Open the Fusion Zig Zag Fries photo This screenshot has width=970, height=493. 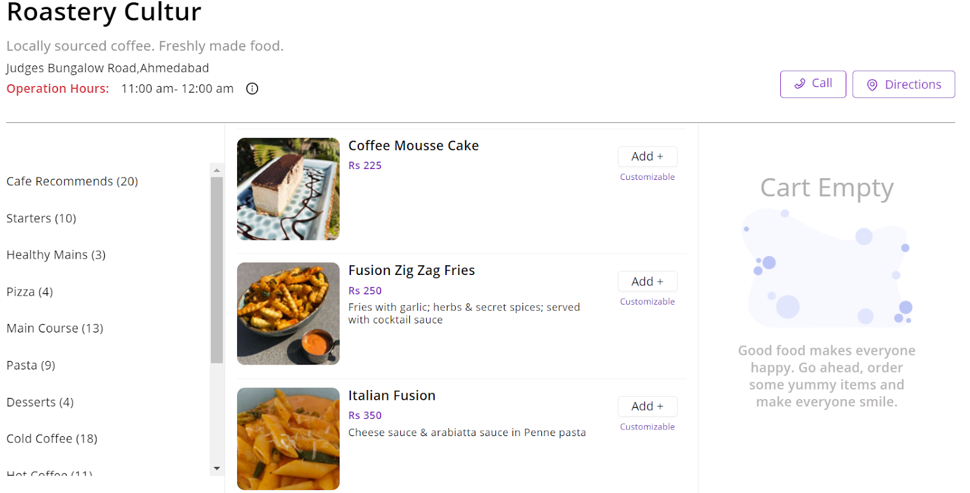(288, 314)
